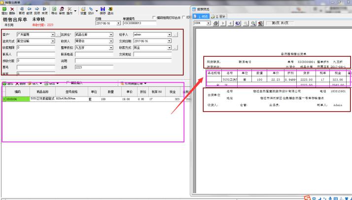The height and width of the screenshot is (200, 352).
Task: Click the 引用销售订单 button
Action: click(x=134, y=83)
